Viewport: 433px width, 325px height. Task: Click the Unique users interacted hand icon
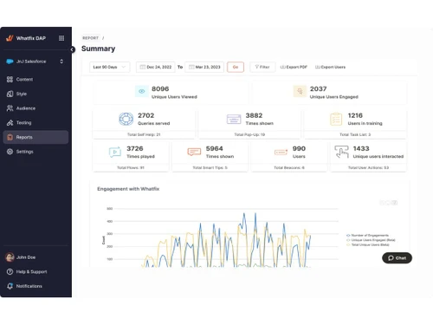click(x=342, y=152)
